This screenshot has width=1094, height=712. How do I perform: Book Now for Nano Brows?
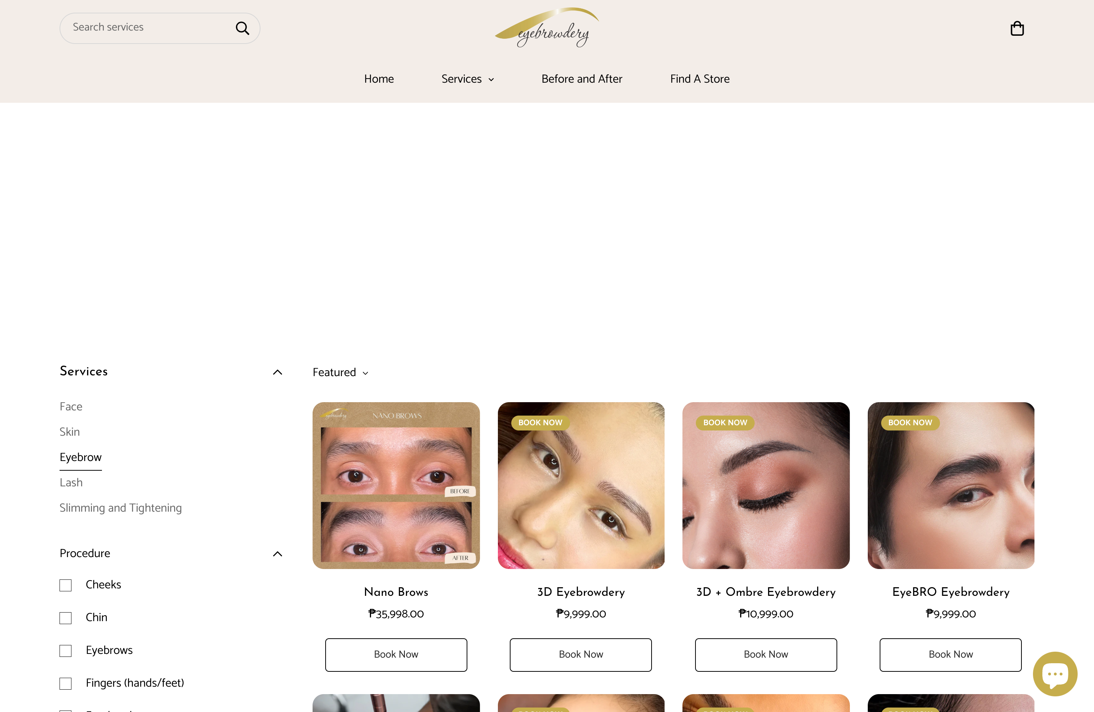pos(396,655)
